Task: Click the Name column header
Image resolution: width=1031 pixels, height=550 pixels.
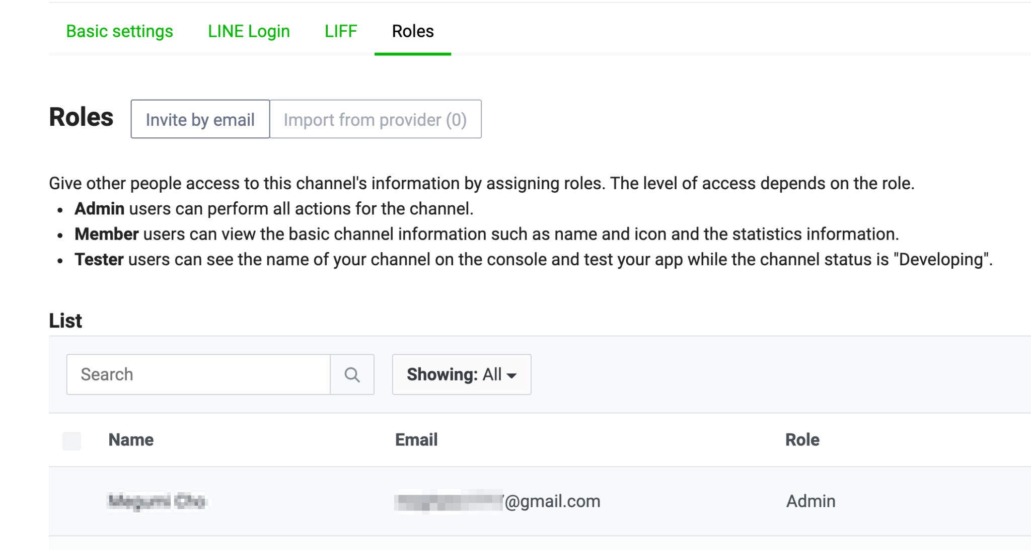Action: point(130,440)
